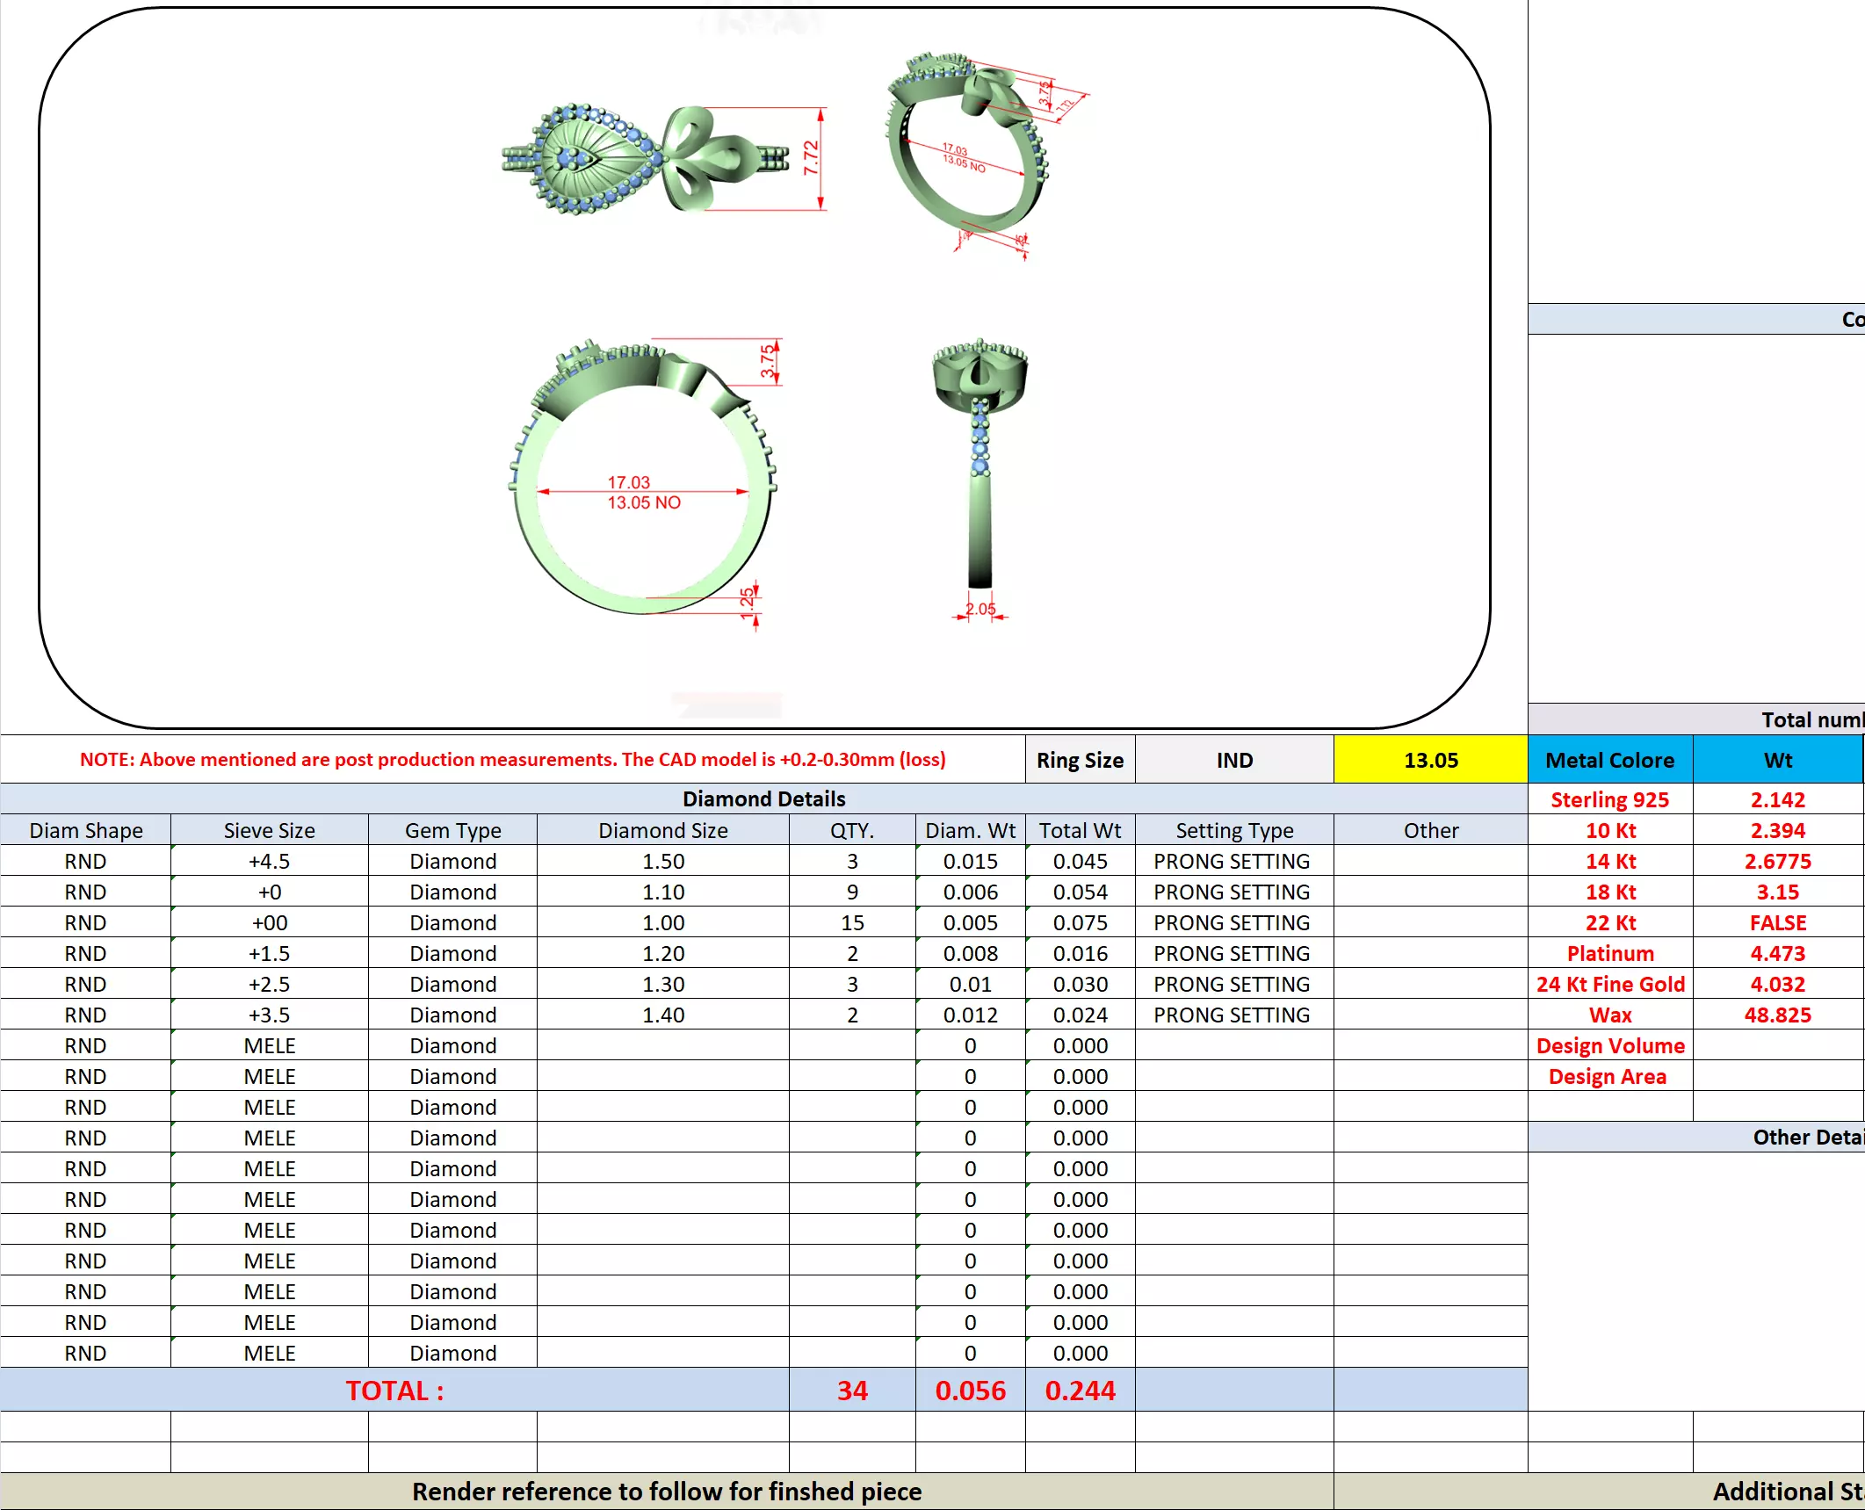The image size is (1865, 1510).
Task: Select the Sieve Size column header
Action: coord(269,830)
